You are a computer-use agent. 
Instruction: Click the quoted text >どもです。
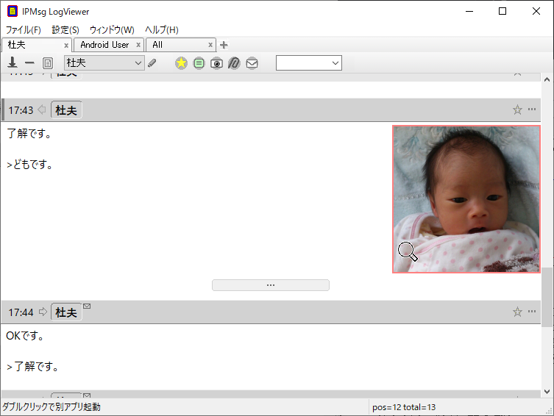[30, 165]
